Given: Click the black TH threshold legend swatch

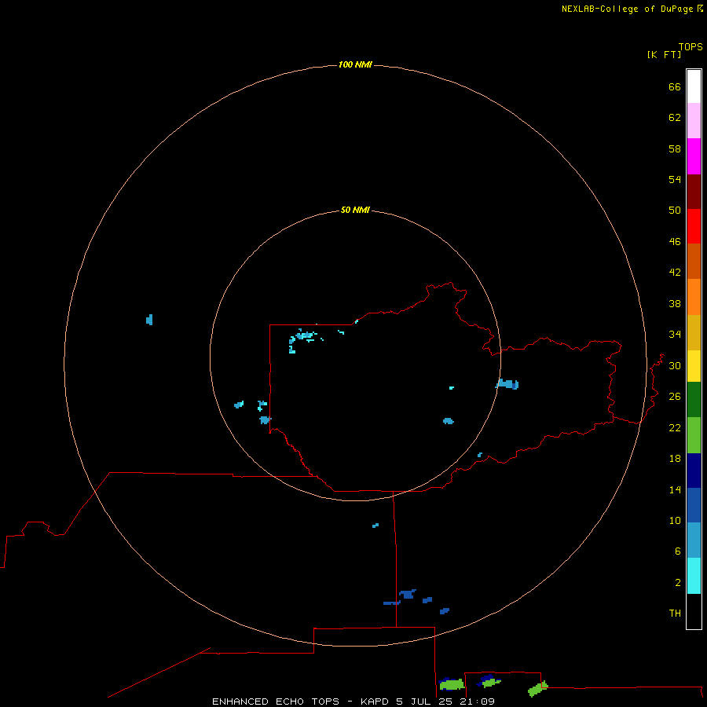Looking at the screenshot, I should click(x=694, y=611).
